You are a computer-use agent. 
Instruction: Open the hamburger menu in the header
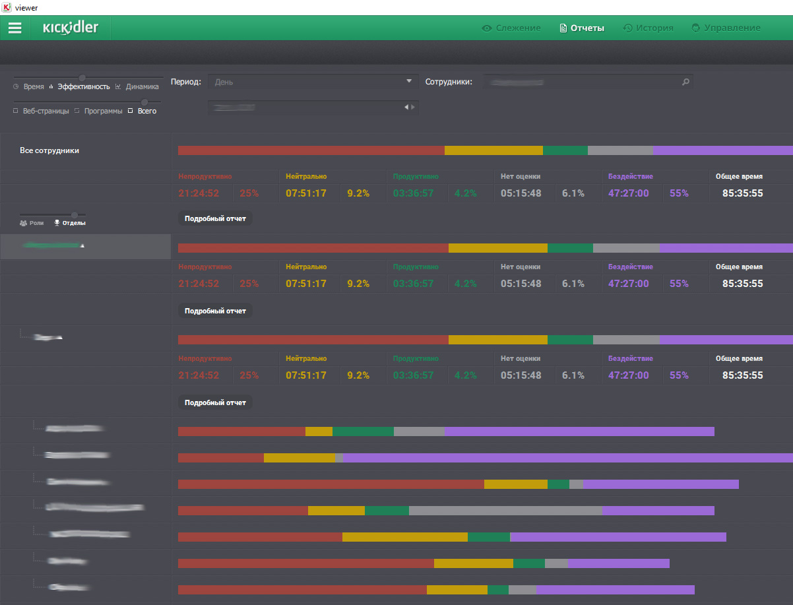tap(15, 28)
